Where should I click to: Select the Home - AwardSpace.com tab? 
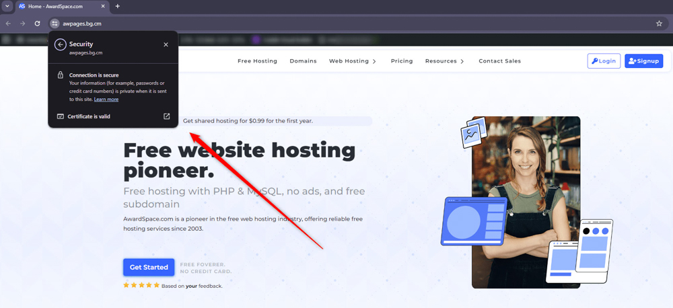click(x=62, y=7)
